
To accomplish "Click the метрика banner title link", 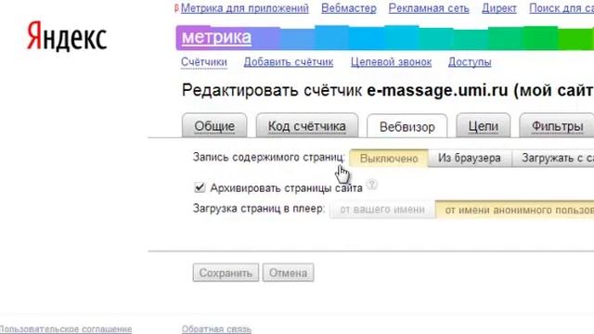I will click(x=216, y=37).
